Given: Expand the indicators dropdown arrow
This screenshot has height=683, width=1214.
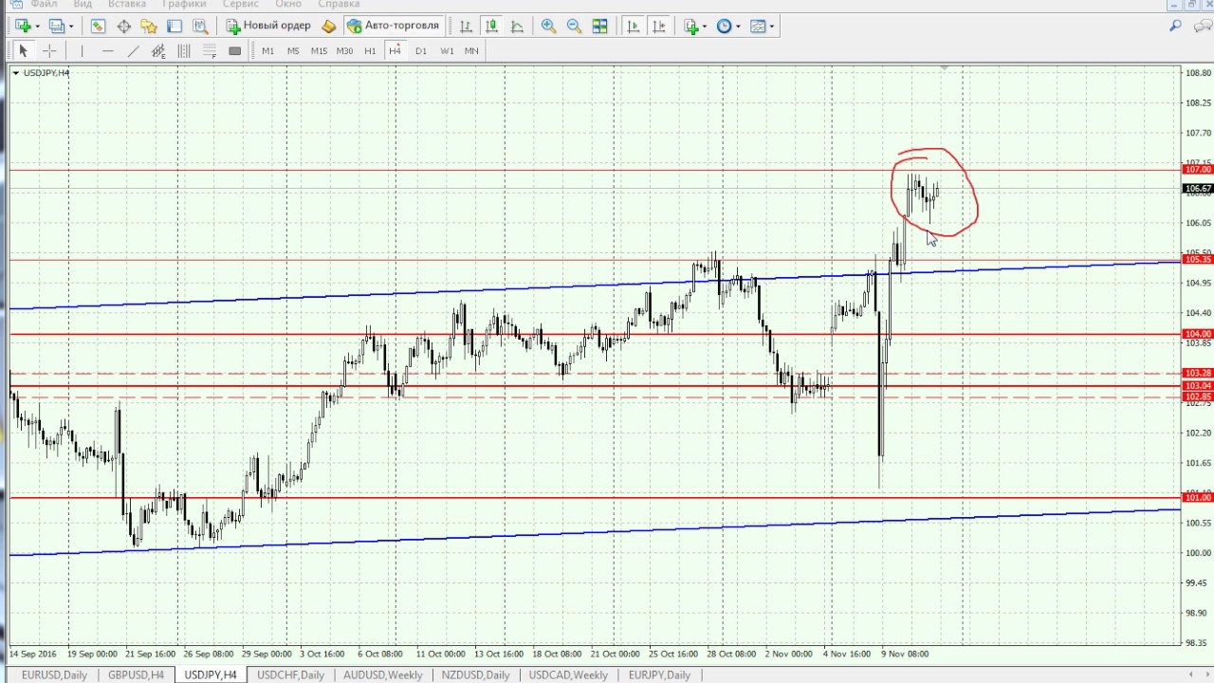Looking at the screenshot, I should [705, 27].
